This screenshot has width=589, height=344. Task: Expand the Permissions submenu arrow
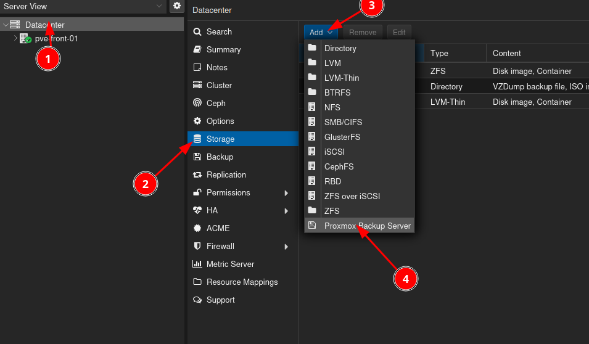coord(286,193)
